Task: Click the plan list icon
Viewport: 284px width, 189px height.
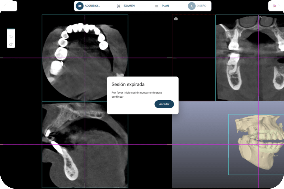Action: point(157,6)
